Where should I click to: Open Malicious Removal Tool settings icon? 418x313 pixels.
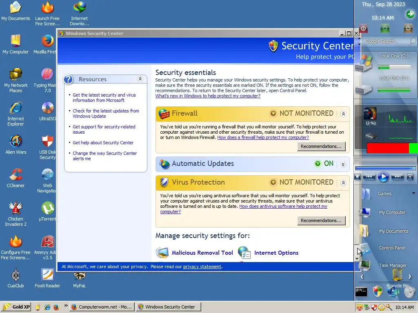162,253
